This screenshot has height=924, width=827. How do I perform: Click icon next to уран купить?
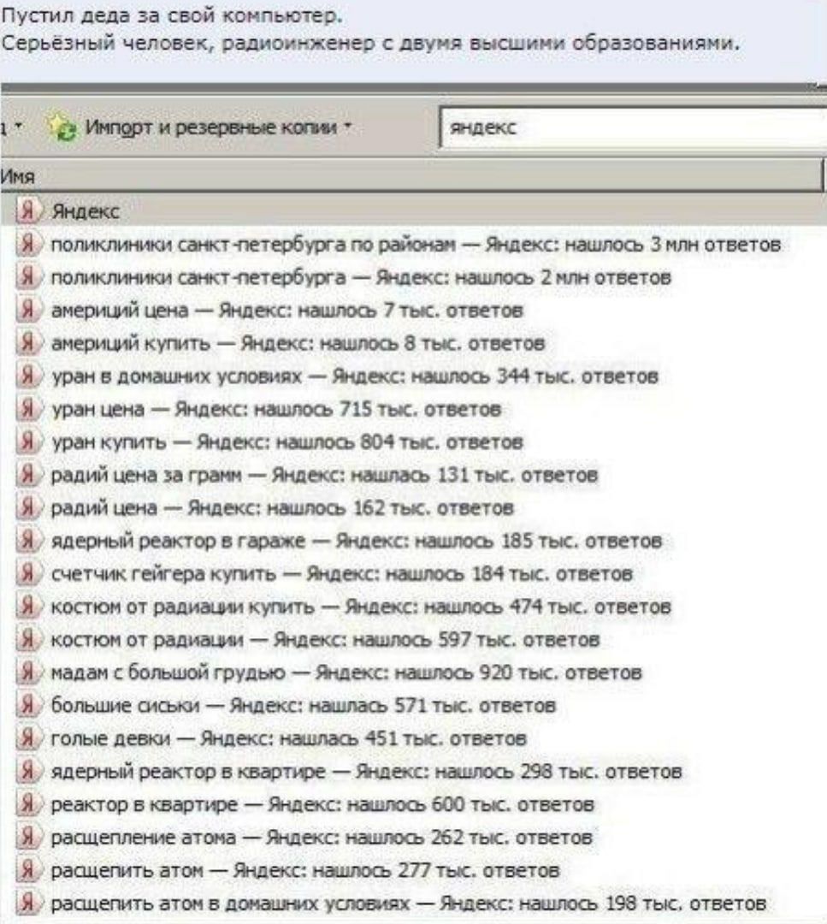[28, 442]
